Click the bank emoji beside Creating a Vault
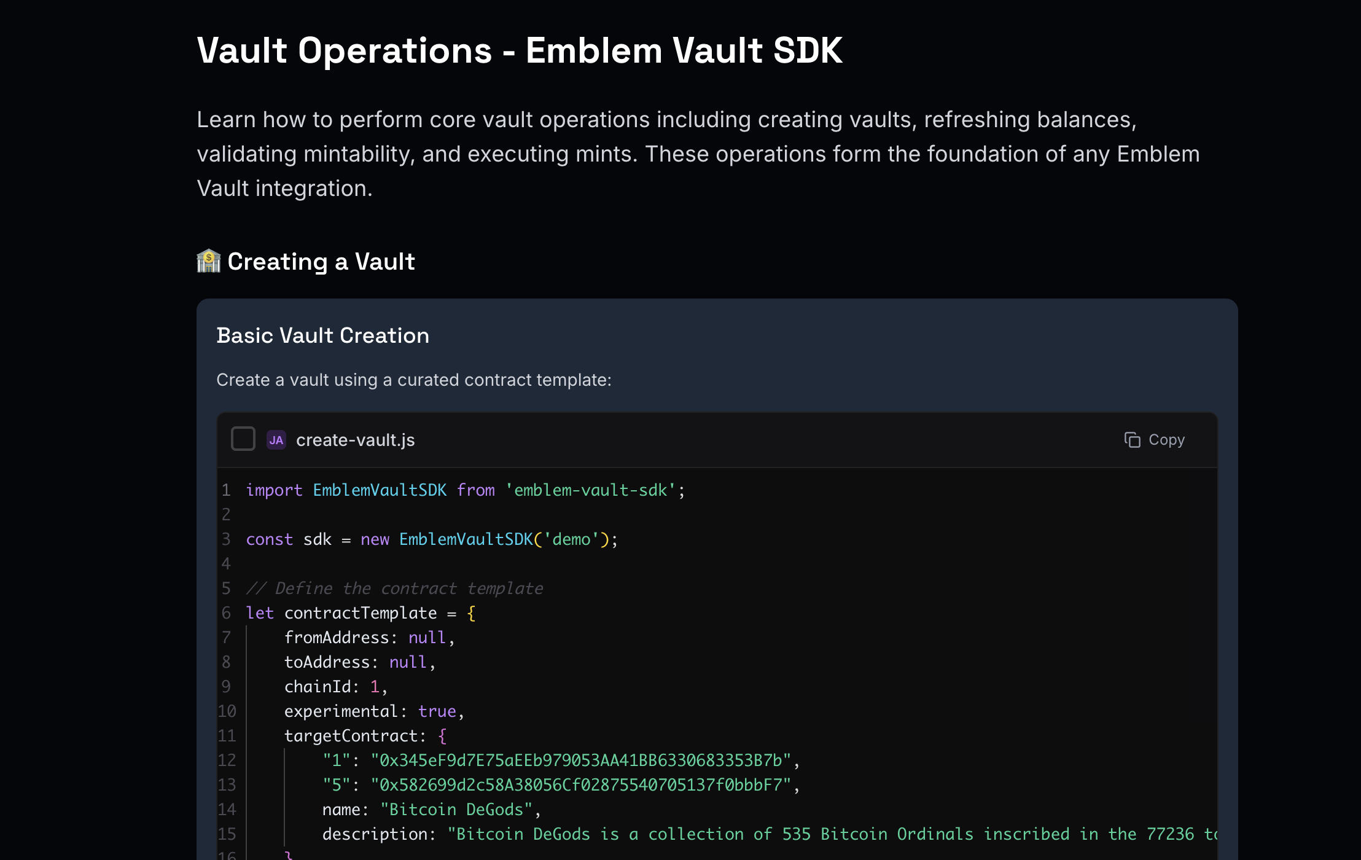 (x=209, y=261)
